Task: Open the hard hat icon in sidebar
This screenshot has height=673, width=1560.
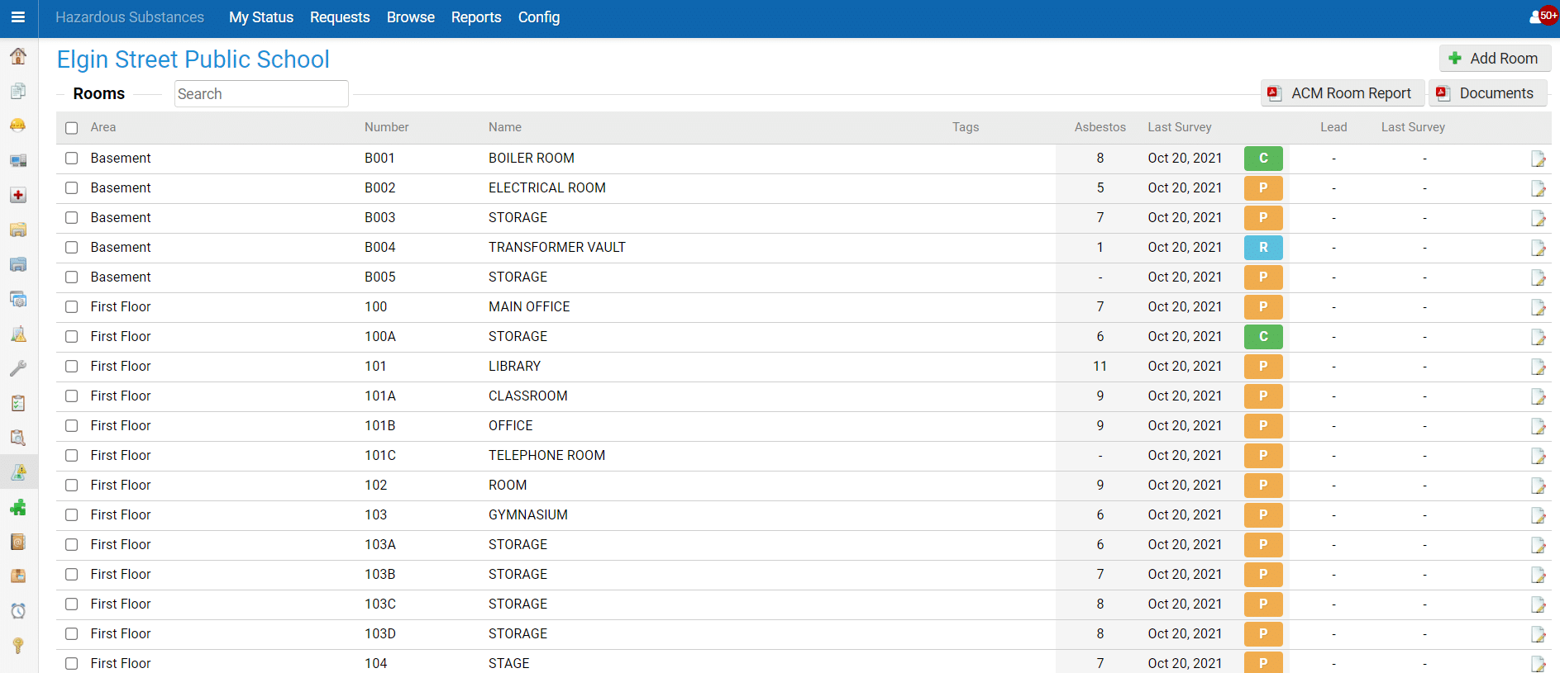Action: tap(18, 126)
